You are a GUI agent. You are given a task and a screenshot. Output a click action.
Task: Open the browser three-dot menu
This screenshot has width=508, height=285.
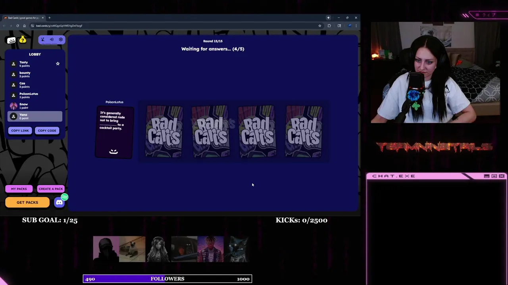356,26
